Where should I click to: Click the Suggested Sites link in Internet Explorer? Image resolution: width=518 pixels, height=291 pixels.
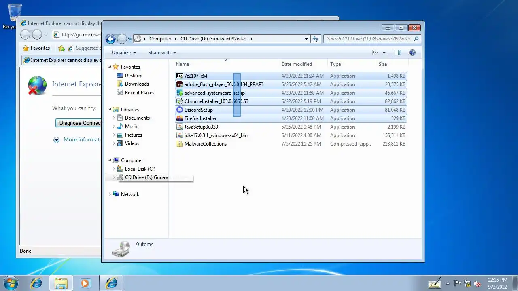84,48
